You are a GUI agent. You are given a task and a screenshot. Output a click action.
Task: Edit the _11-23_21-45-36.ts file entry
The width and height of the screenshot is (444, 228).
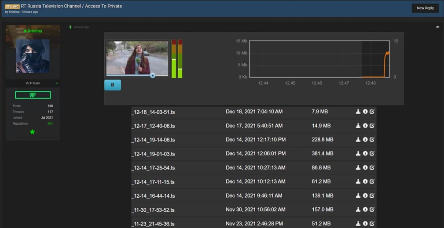click(x=372, y=224)
